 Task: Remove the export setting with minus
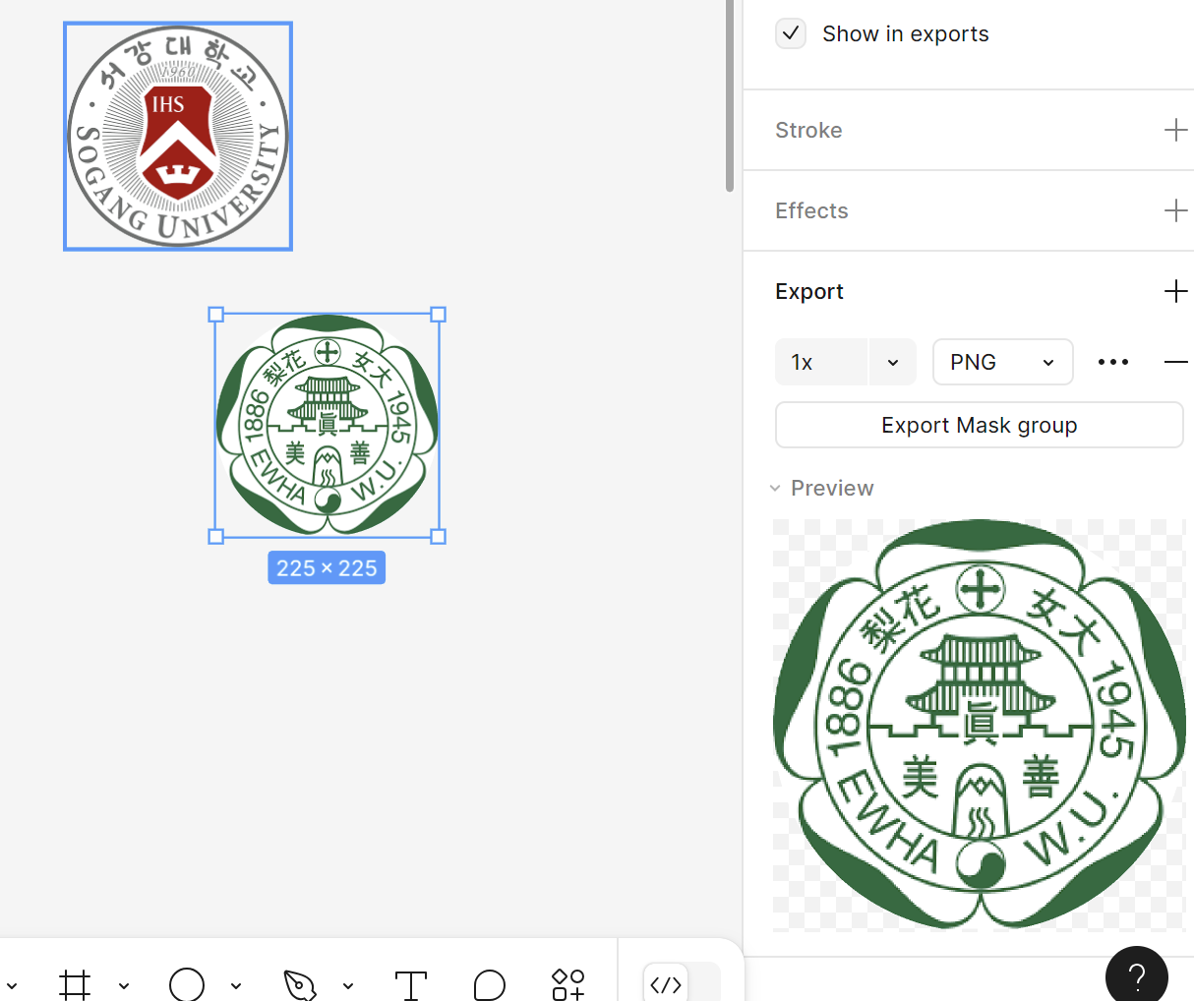[1175, 362]
